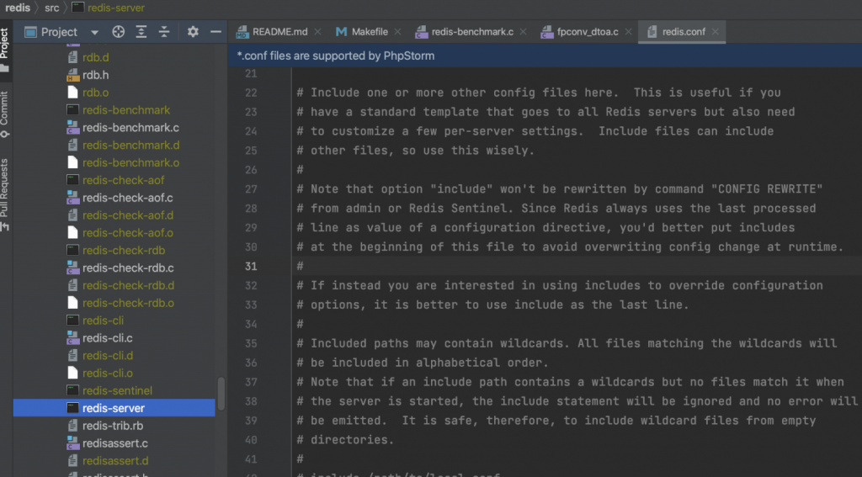Screen dimensions: 862x477
Task: Open the Project view dropdown
Action: 95,32
